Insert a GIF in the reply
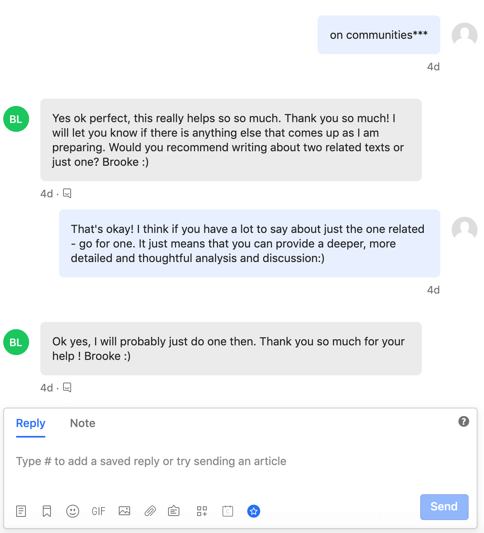Viewport: 484px width, 533px height. tap(99, 511)
